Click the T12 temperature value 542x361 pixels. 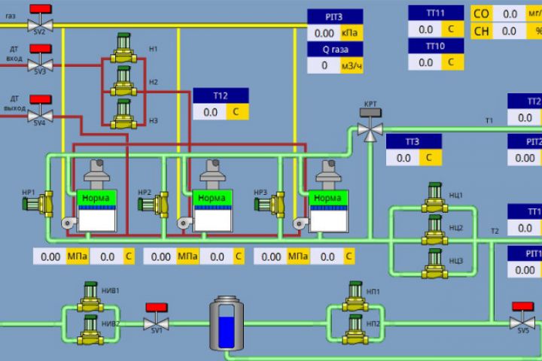click(x=210, y=112)
